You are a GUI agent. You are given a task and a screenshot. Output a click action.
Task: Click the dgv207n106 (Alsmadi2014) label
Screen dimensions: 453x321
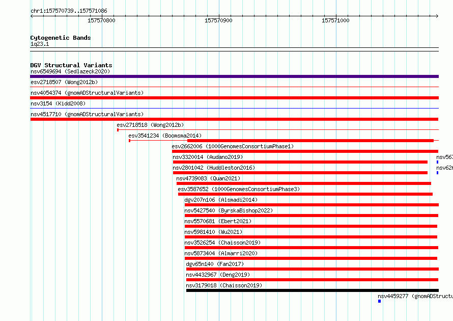click(x=221, y=200)
